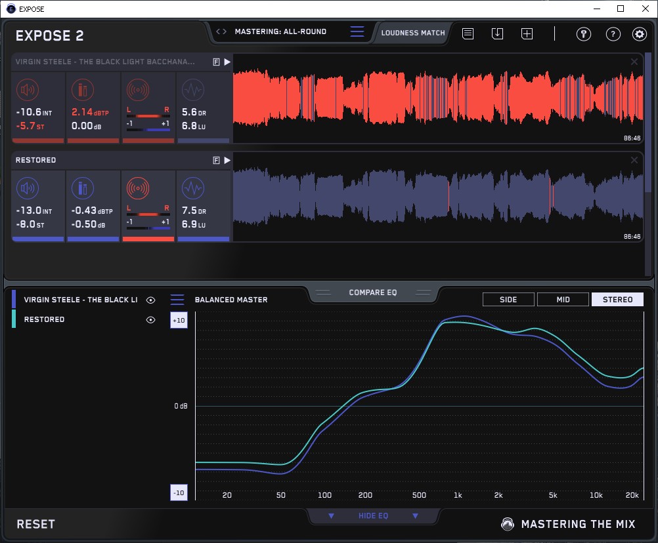Click the stereo field icon for Restored track
Image resolution: width=658 pixels, height=543 pixels.
tap(137, 189)
